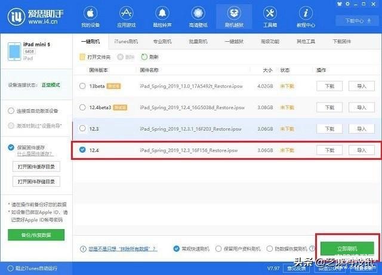Select the 12.4beta3 firmware radio button
This screenshot has width=382, height=275.
(82, 107)
